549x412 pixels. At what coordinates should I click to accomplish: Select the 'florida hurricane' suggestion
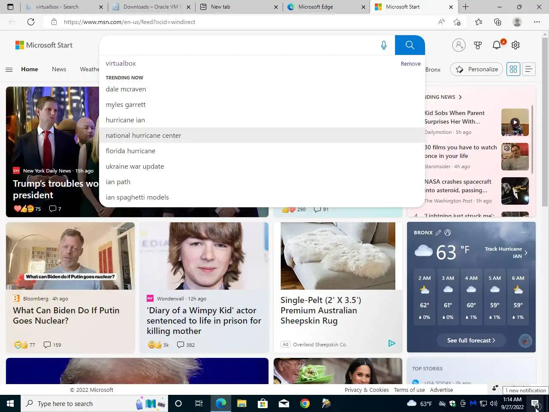262,151
